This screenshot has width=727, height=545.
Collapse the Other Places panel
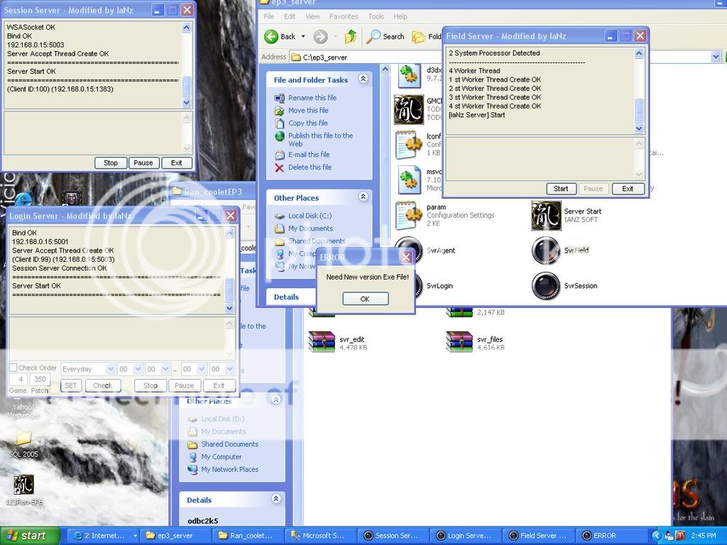click(x=363, y=197)
